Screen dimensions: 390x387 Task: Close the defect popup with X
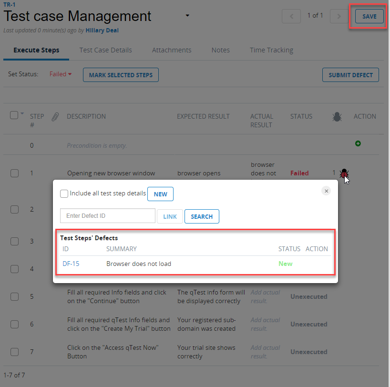point(327,191)
